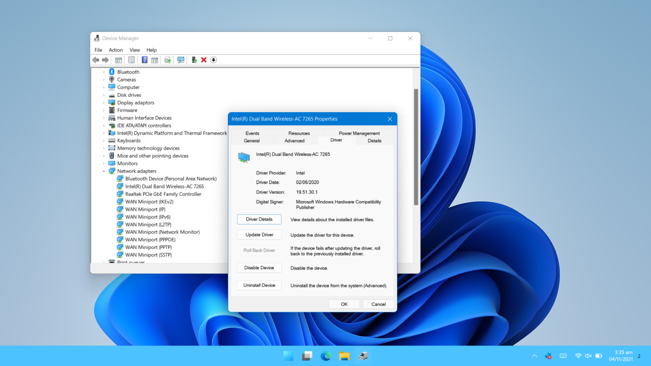Click the Disk drives category icon
This screenshot has width=651, height=366.
[112, 95]
